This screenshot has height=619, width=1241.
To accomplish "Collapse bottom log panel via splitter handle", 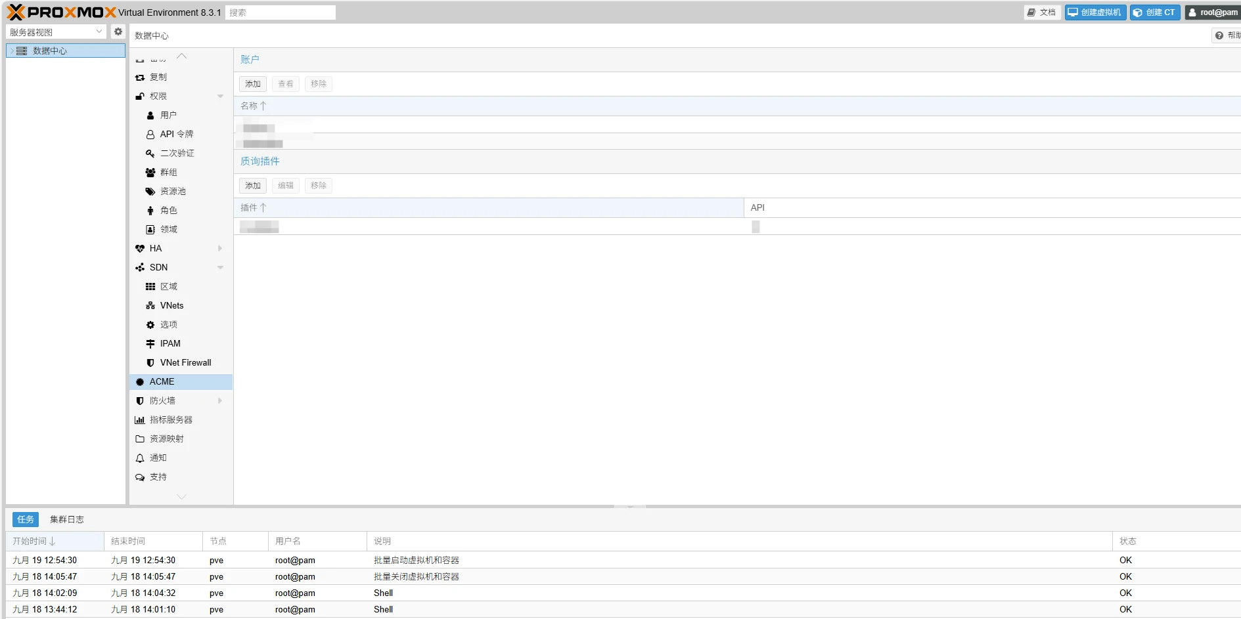I will [630, 507].
